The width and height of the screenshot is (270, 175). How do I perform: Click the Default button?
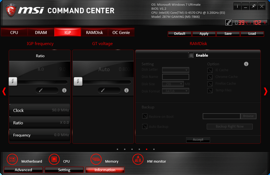tap(180, 34)
